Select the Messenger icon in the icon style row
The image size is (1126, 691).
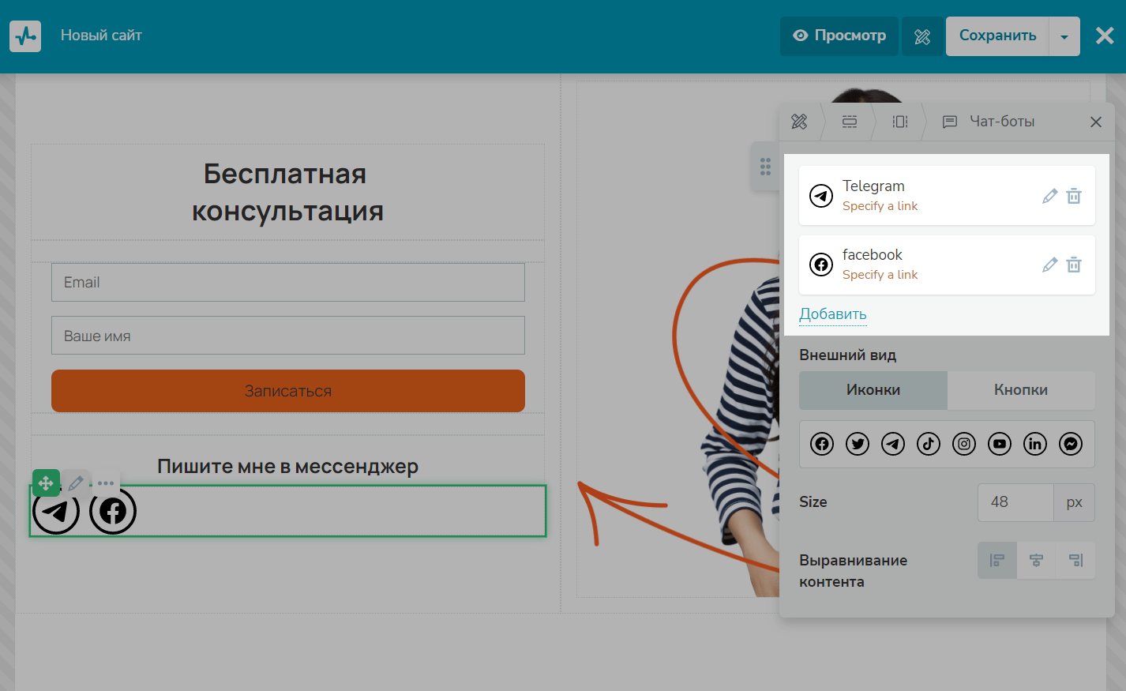[x=1071, y=444]
